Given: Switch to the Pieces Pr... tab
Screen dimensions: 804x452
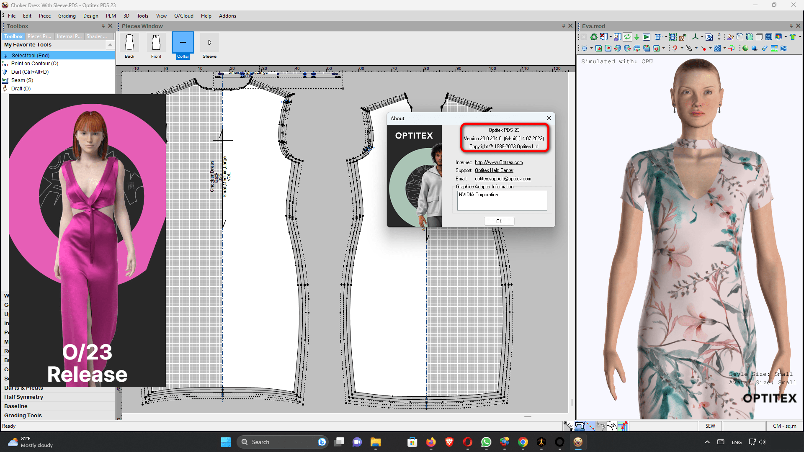Looking at the screenshot, I should (x=39, y=36).
